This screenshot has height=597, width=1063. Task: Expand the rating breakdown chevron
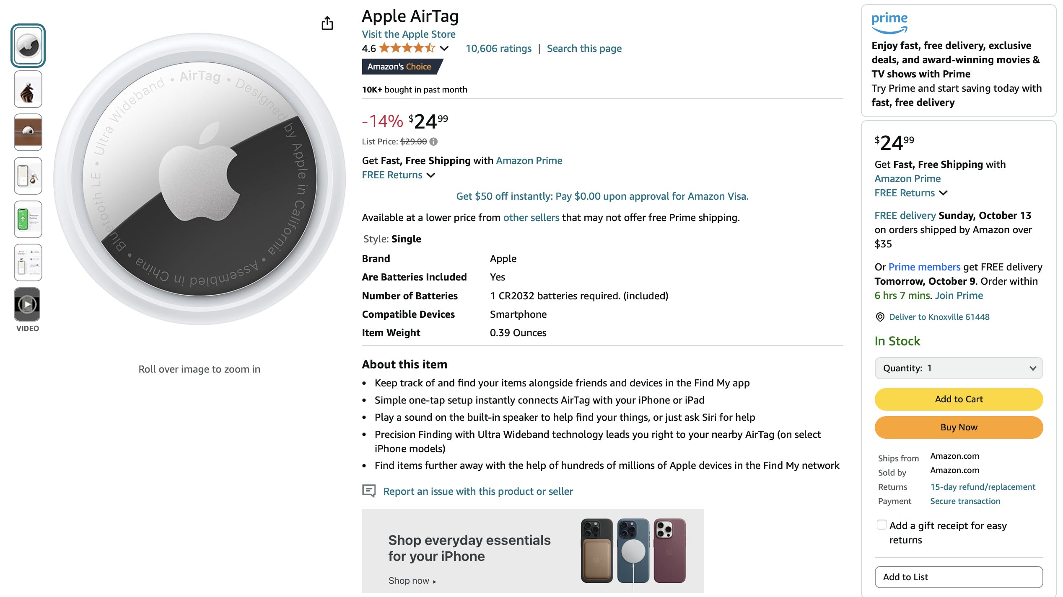[444, 48]
